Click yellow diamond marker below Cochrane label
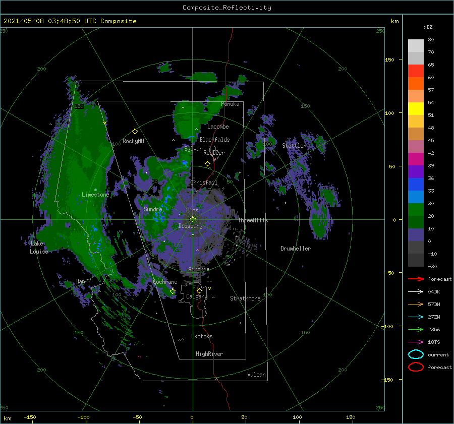Image resolution: width=454 pixels, height=424 pixels. [x=173, y=291]
